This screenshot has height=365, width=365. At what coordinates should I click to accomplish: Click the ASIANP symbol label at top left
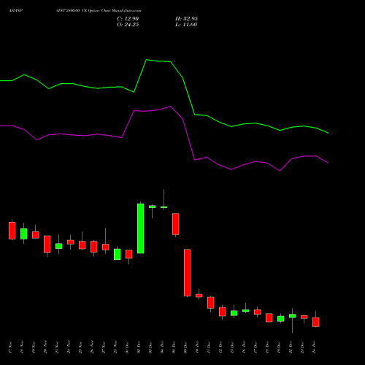click(x=15, y=11)
